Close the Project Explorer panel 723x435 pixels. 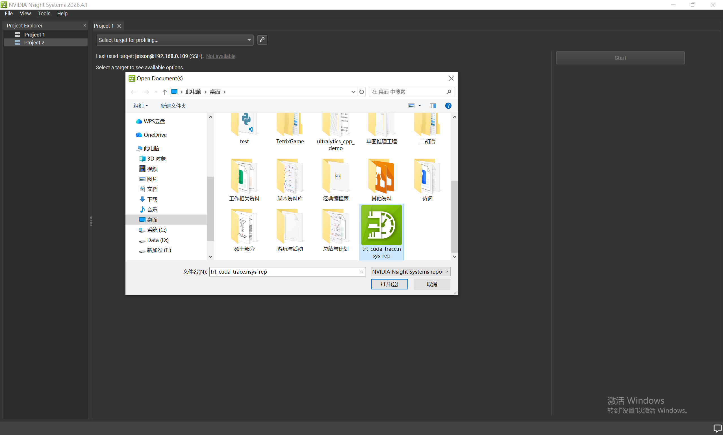click(x=85, y=25)
